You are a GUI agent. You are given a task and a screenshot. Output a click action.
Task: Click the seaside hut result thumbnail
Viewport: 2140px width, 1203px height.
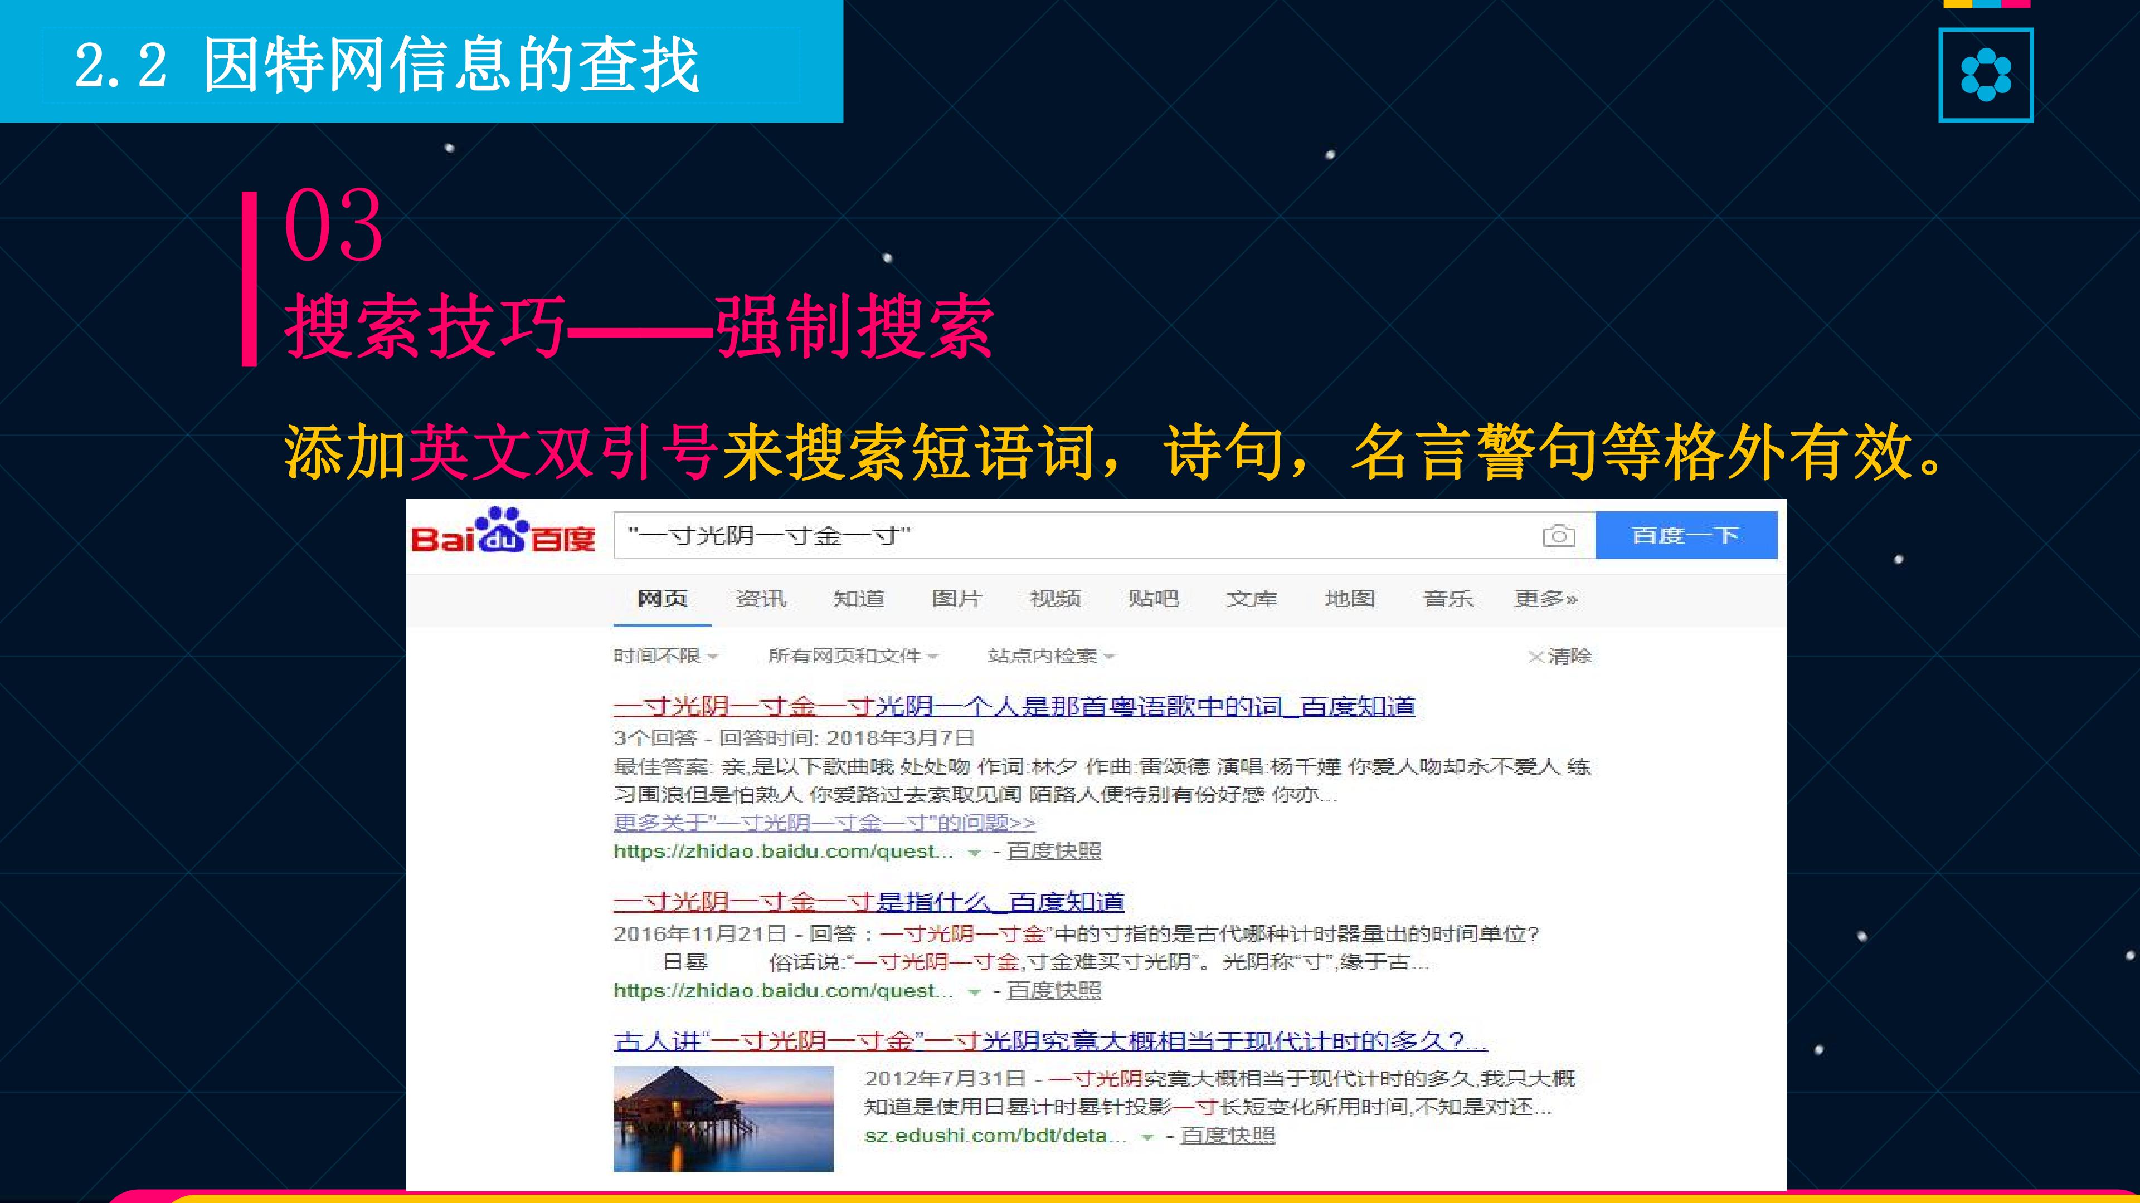[x=723, y=1118]
